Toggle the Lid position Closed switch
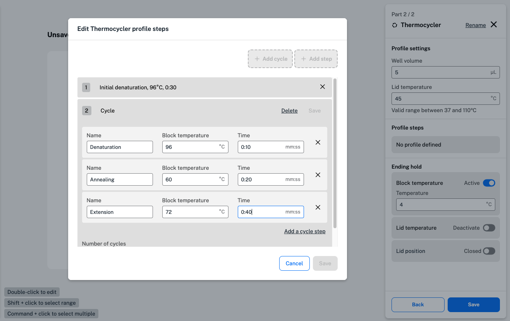This screenshot has height=321, width=510. point(489,251)
